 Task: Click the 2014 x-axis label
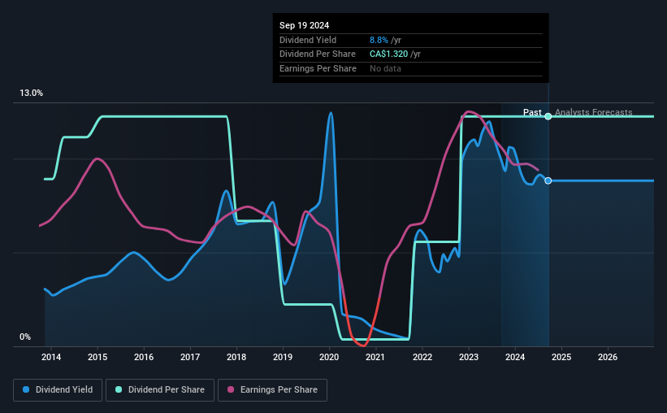click(51, 357)
